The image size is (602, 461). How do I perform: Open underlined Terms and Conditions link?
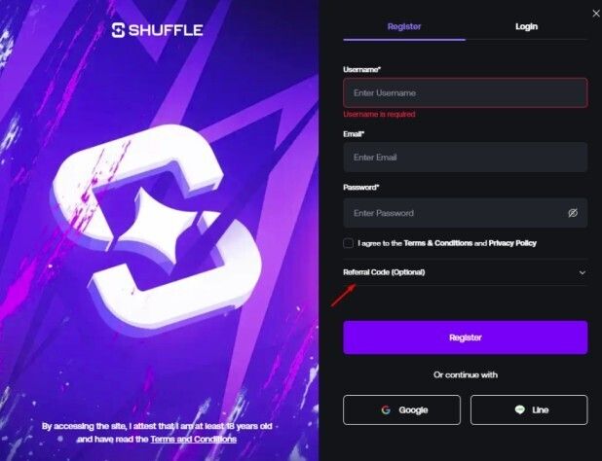[x=193, y=440]
